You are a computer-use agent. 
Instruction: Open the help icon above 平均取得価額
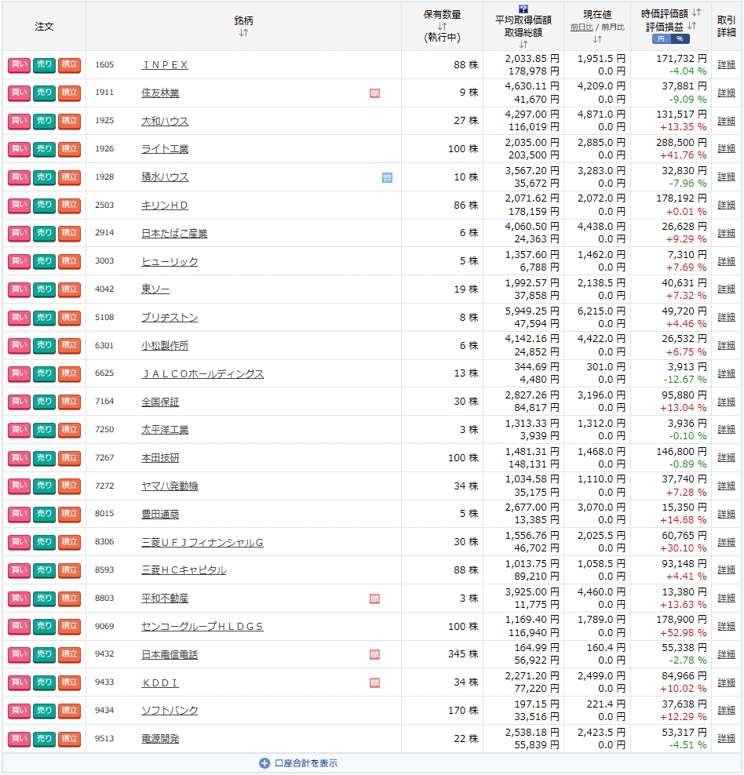coord(523,9)
